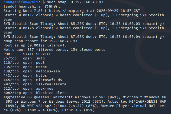Click the https://nmap.org URL text

pos(66,11)
